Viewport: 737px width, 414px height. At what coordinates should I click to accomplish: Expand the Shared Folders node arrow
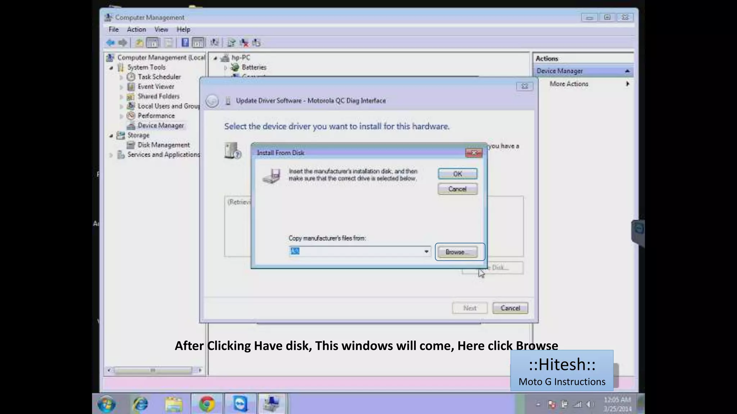pyautogui.click(x=121, y=97)
